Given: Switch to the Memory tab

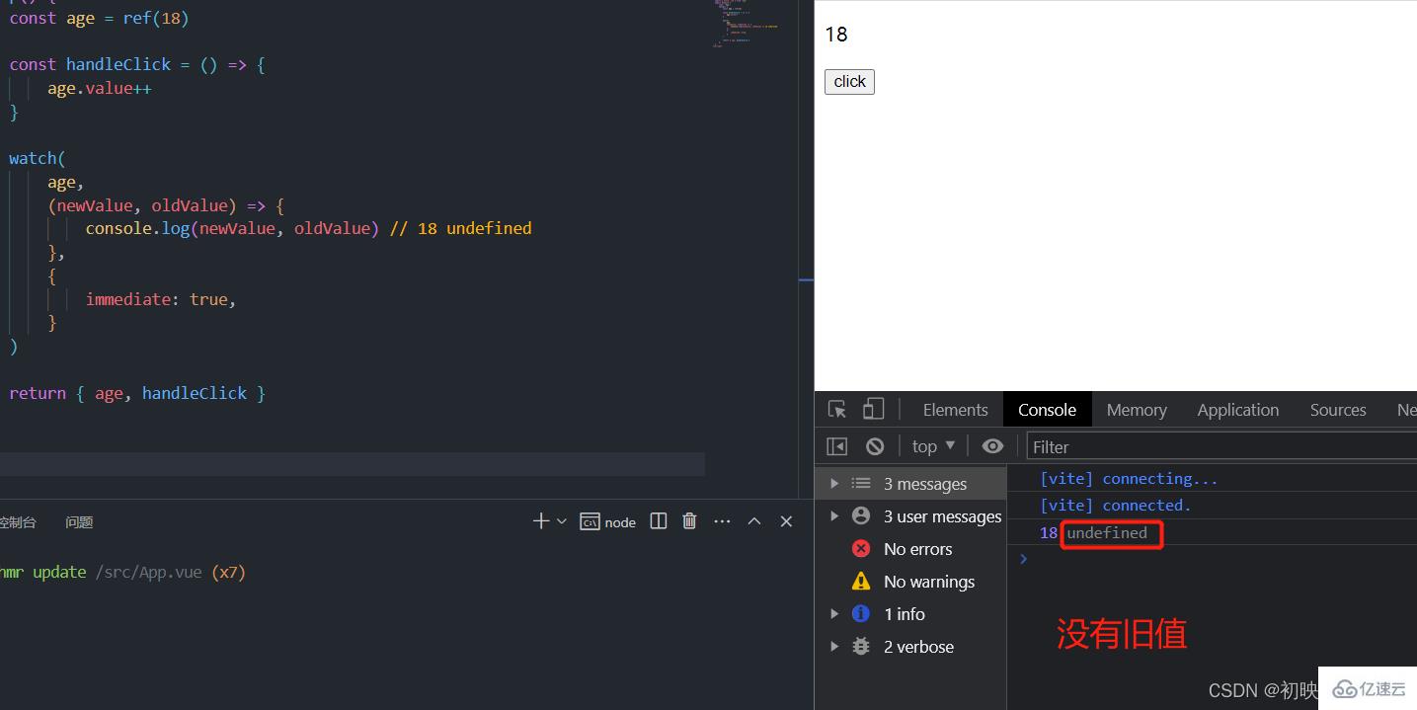Looking at the screenshot, I should 1136,410.
